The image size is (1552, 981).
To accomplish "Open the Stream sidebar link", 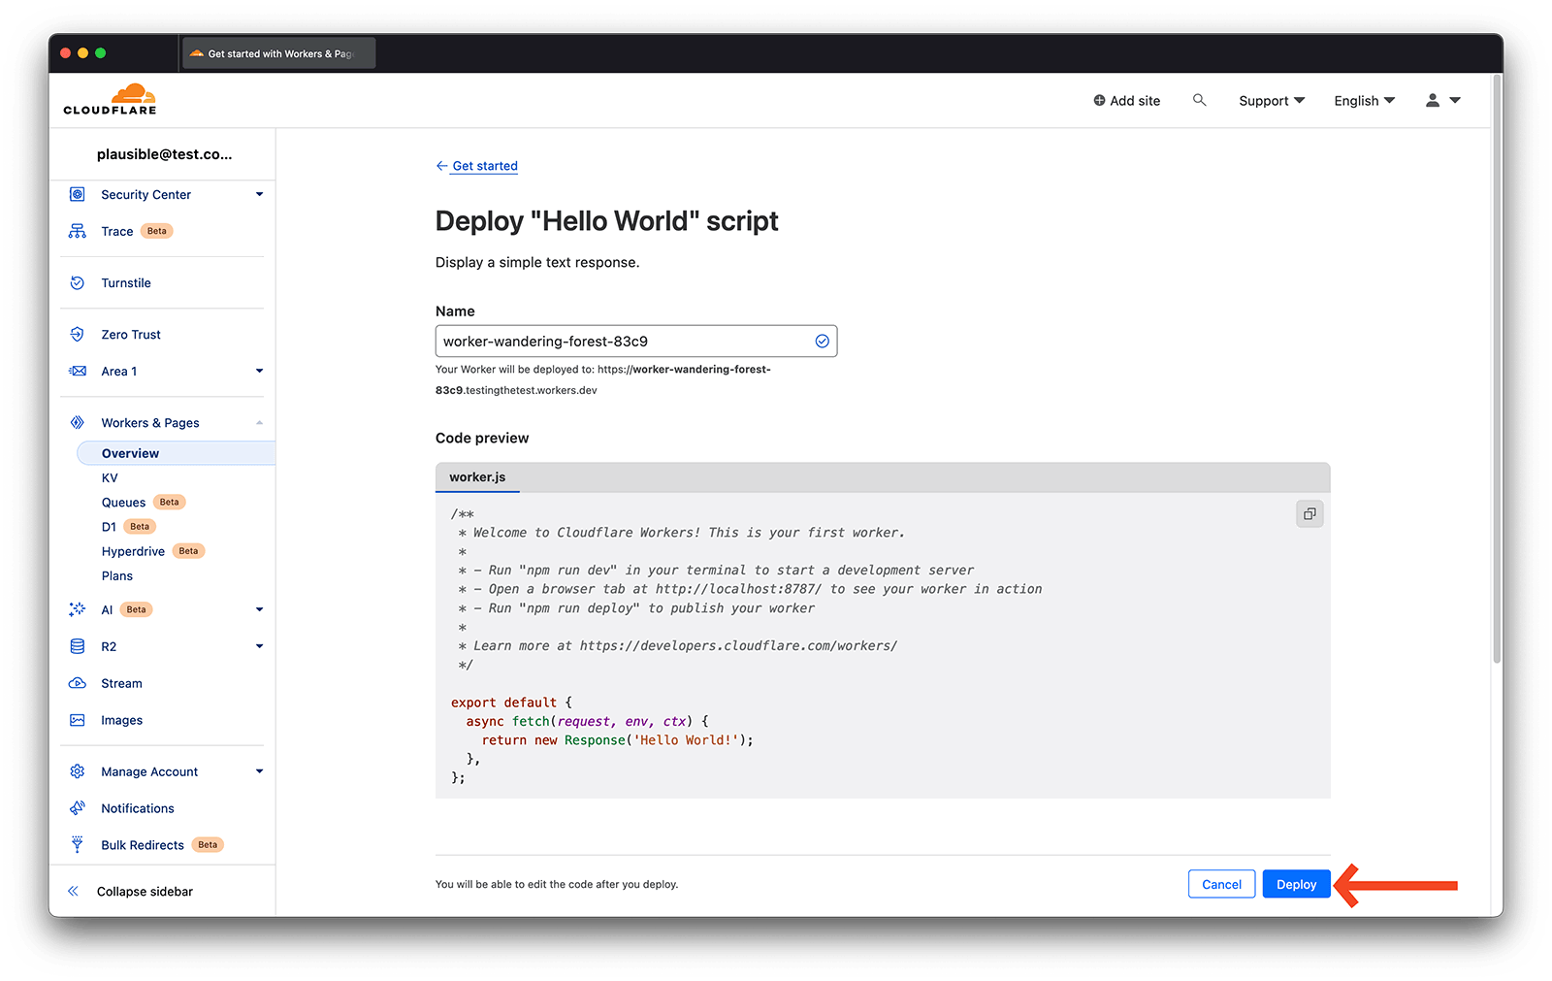I will click(121, 683).
